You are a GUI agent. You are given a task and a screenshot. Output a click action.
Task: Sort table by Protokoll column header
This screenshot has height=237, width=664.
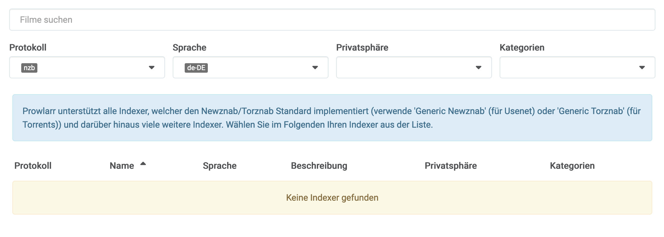point(33,166)
